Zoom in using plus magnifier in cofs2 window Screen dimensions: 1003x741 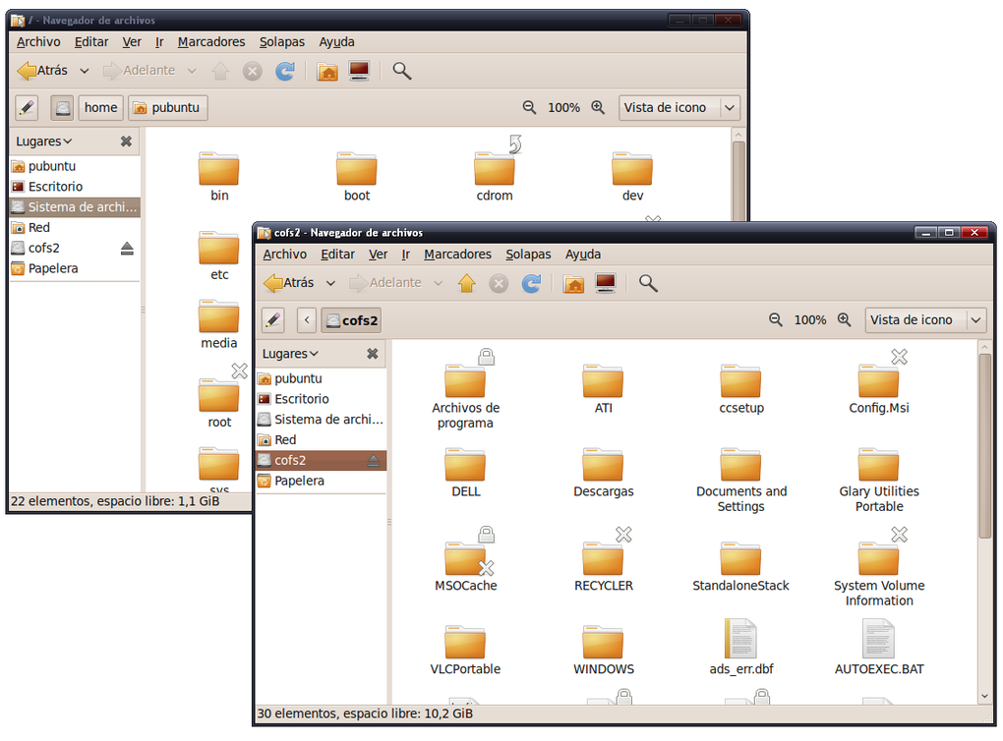pyautogui.click(x=844, y=319)
